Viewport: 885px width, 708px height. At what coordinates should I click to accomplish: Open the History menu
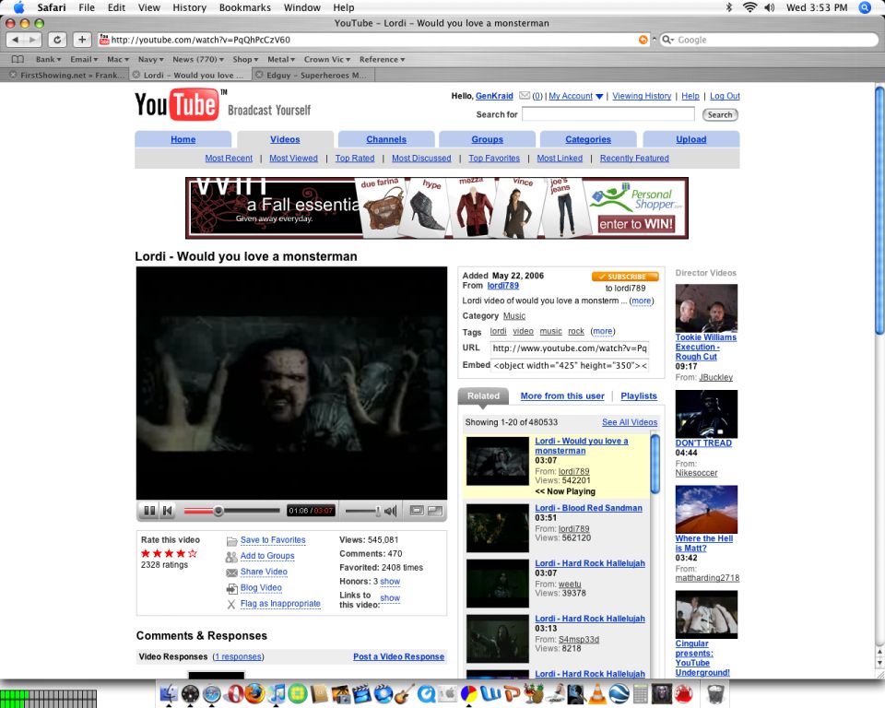189,7
